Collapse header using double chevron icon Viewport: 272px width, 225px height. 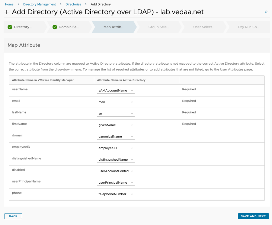[266, 12]
